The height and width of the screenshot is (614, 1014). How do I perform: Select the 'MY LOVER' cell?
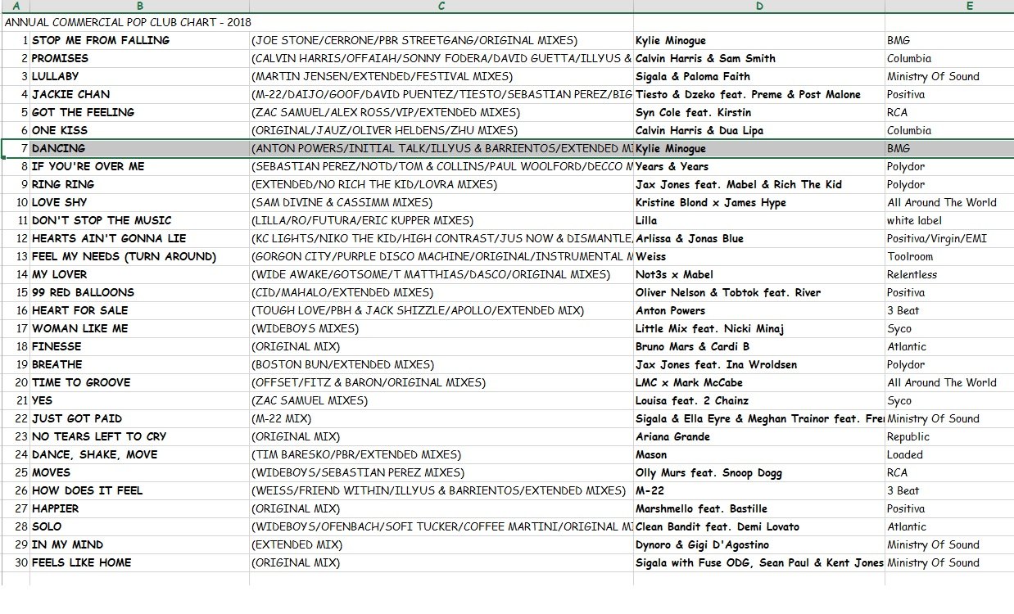click(139, 274)
